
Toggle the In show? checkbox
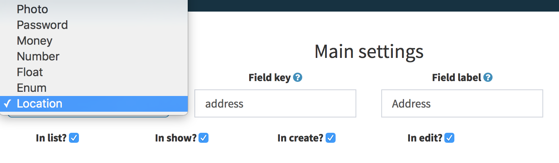[203, 138]
